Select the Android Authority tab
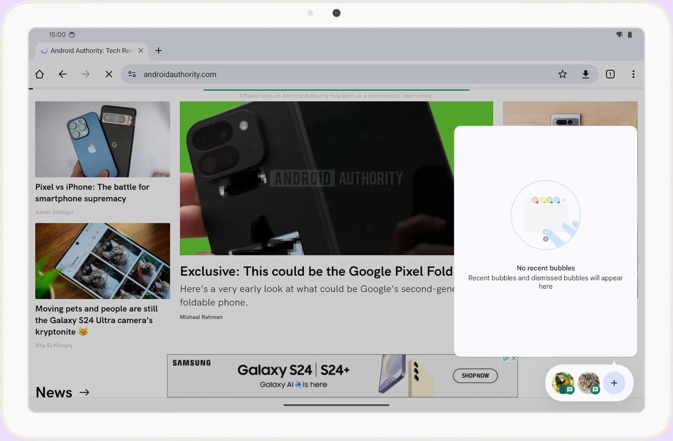673x441 pixels. click(x=88, y=51)
